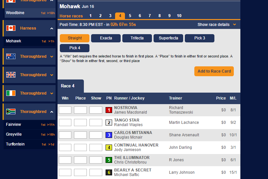Screen dimensions: 268x179
Task: Click the Win input for Nostrovia
Action: (x=65, y=110)
